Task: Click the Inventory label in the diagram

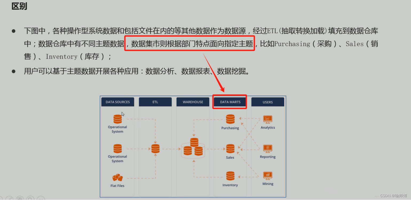Action: [230, 185]
